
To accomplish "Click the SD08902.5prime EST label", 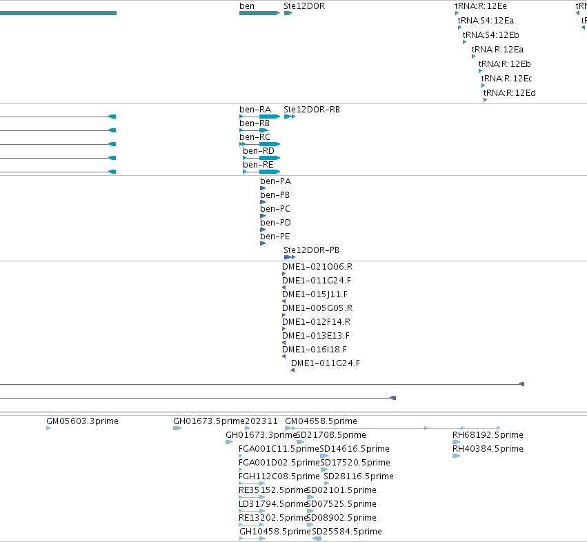I will click(x=341, y=518).
